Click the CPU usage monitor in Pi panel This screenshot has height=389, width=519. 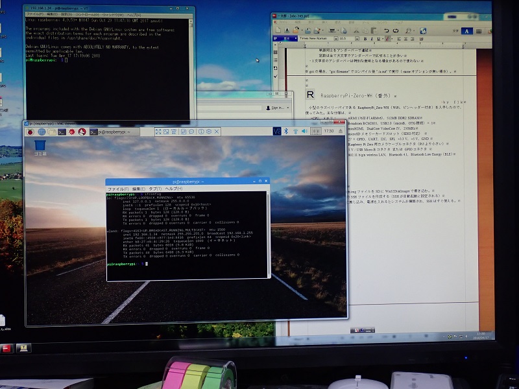pos(316,131)
